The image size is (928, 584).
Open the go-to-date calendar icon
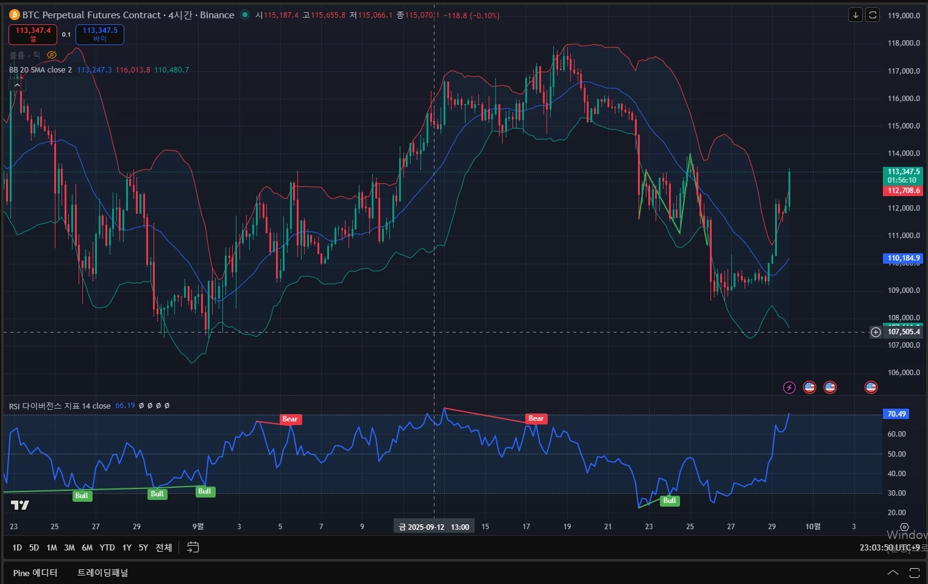click(193, 547)
